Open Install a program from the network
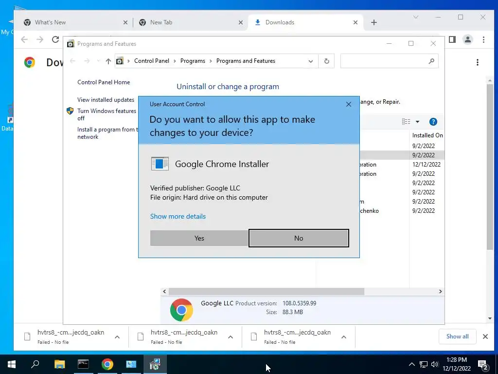The width and height of the screenshot is (498, 374). click(x=107, y=133)
